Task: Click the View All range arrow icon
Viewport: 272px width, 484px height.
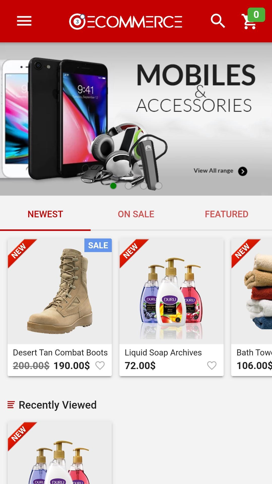Action: pos(243,171)
